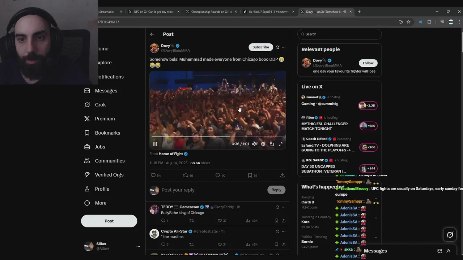Switch to UFC on X browser tab
463x260 pixels.
click(154, 12)
